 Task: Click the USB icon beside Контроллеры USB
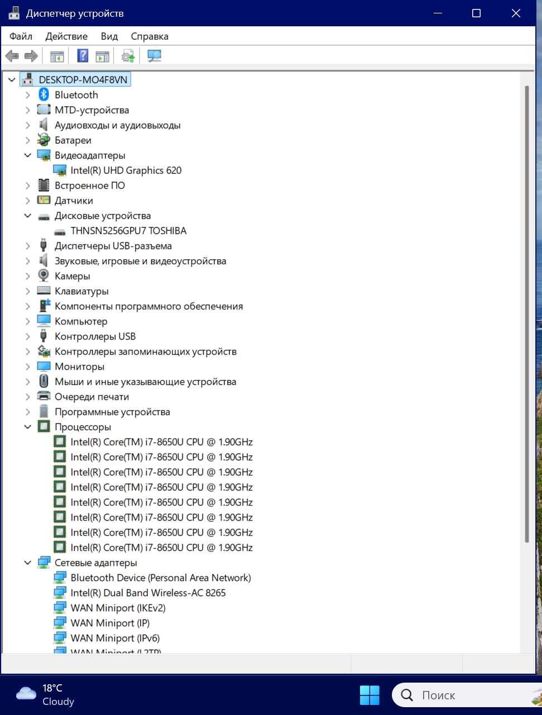pos(44,336)
